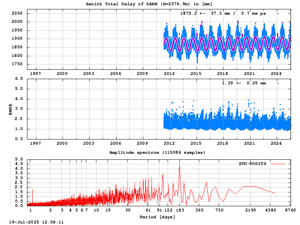Screen dimensions: 300x225
Task: Click the 1800 tick on the delay y-axis
Action: [x=17, y=56]
